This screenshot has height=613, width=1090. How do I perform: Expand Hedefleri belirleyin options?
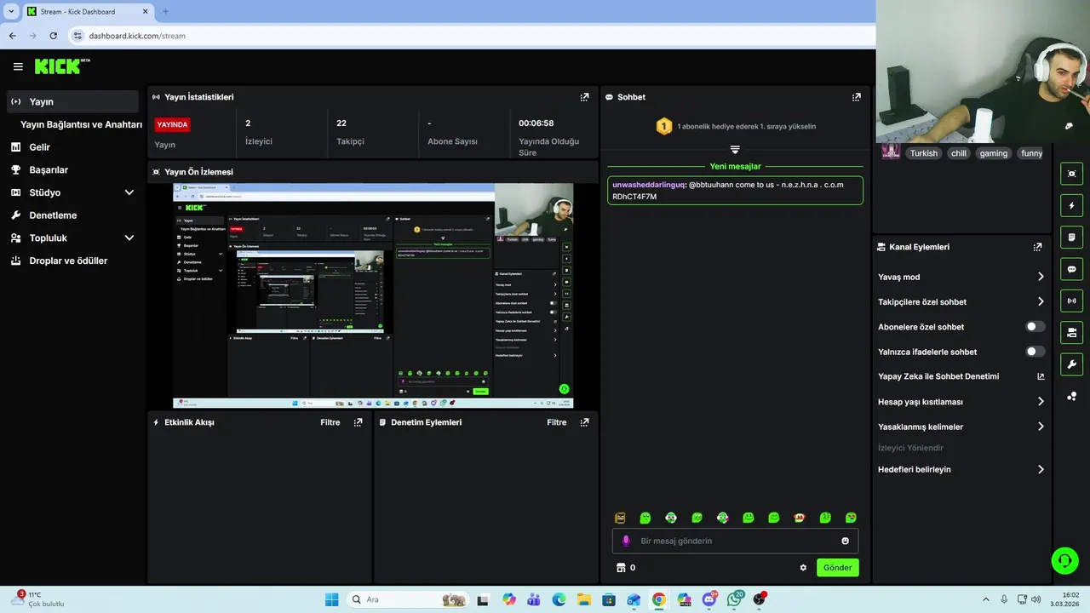point(1041,469)
